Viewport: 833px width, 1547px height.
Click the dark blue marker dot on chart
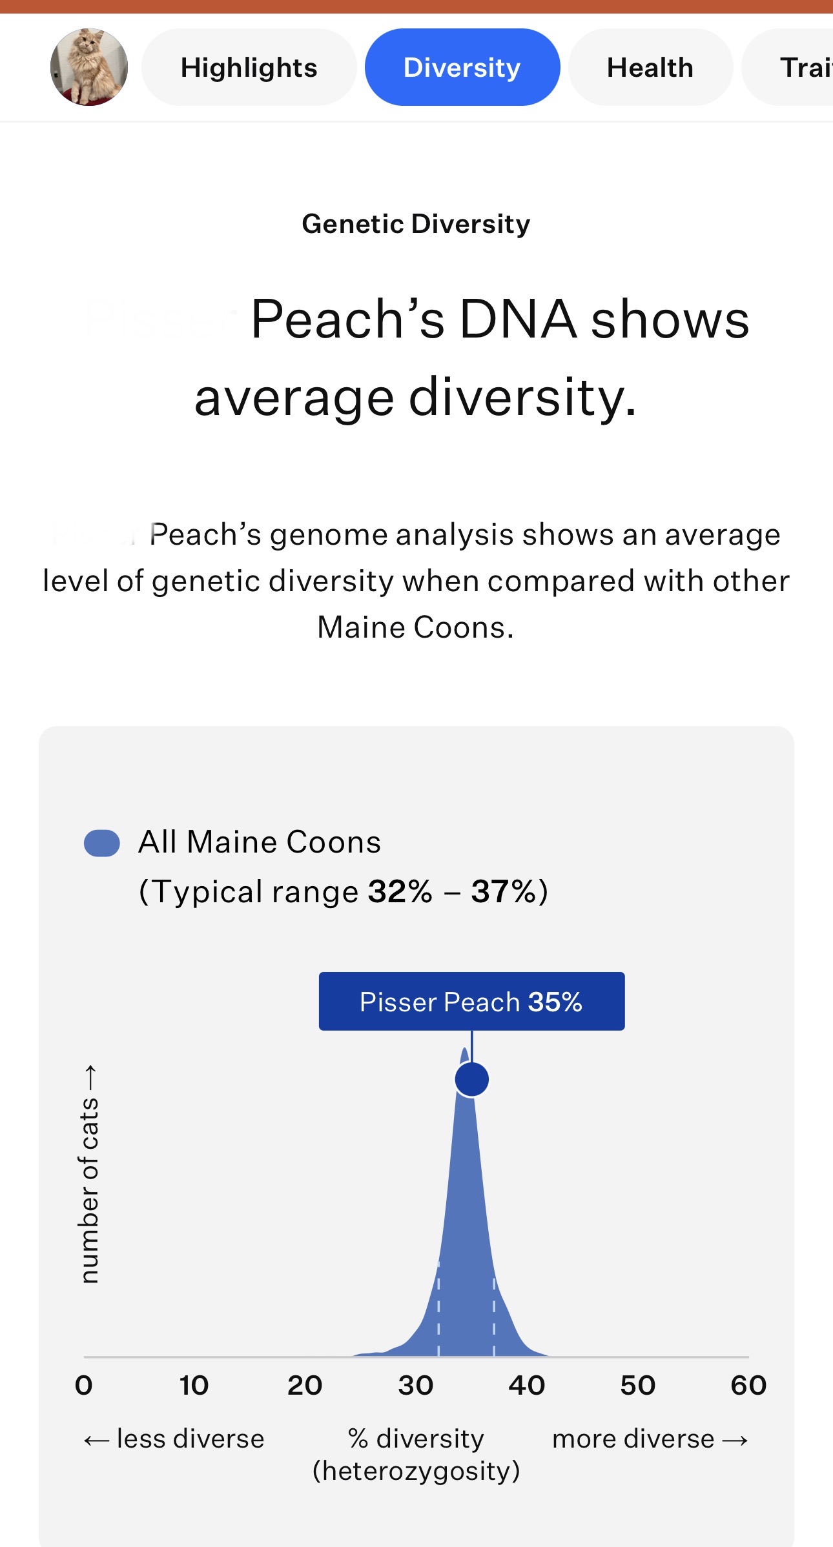click(472, 1079)
